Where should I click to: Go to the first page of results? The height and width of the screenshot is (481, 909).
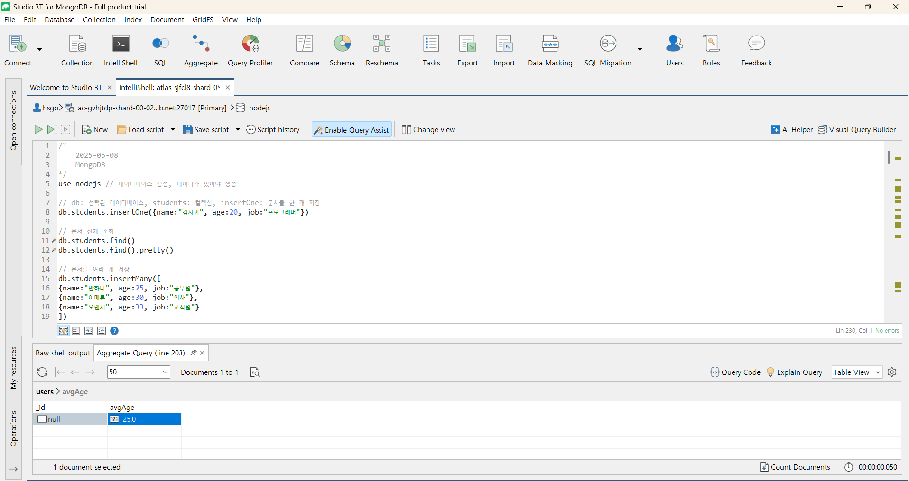click(60, 372)
